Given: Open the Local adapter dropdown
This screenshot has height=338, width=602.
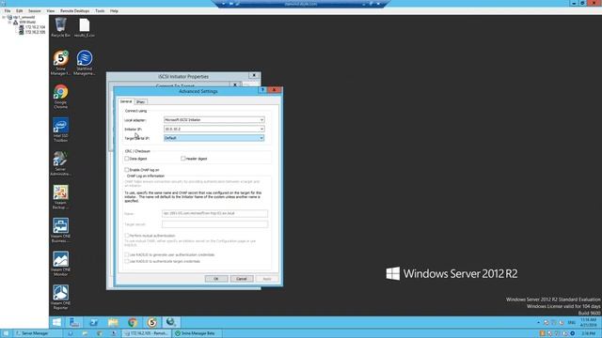Looking at the screenshot, I should tap(214, 120).
